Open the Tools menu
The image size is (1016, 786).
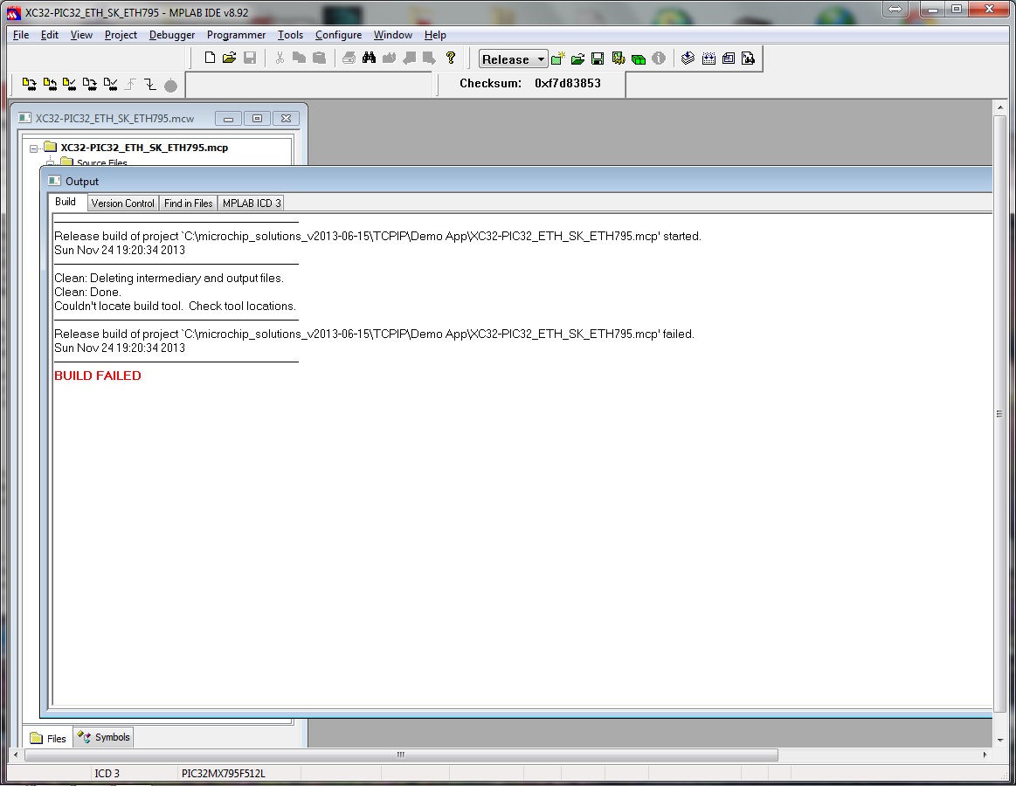(290, 35)
